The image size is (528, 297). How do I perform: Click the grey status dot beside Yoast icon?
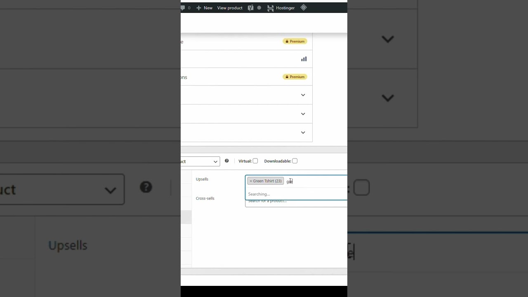tap(259, 8)
